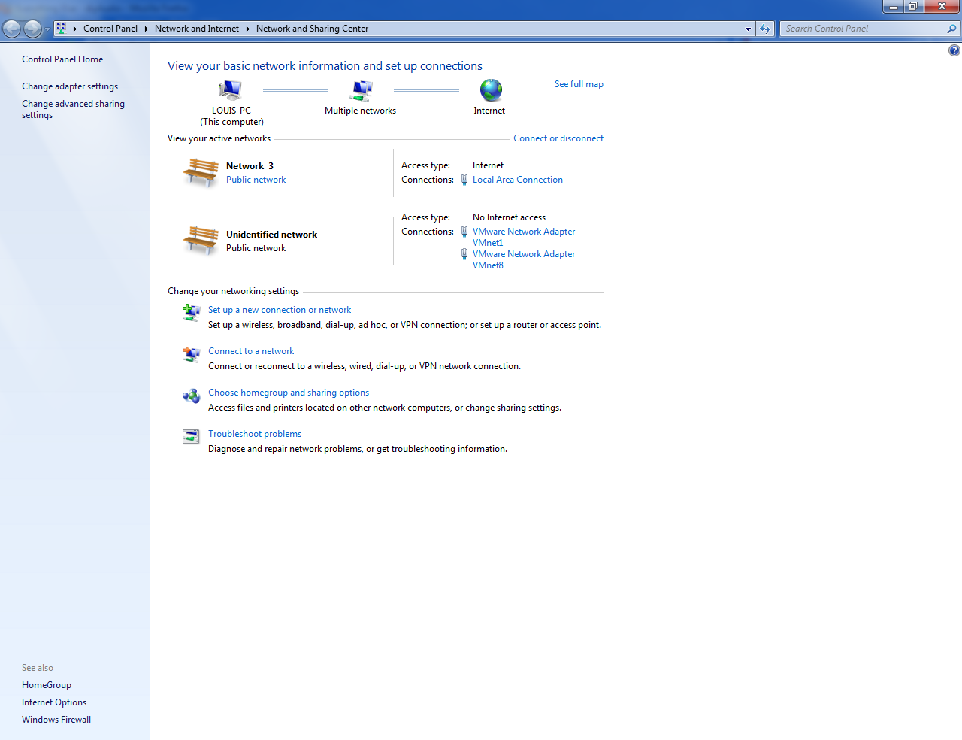Click the bench icon beside Network 3
Image resolution: width=962 pixels, height=740 pixels.
coord(201,172)
